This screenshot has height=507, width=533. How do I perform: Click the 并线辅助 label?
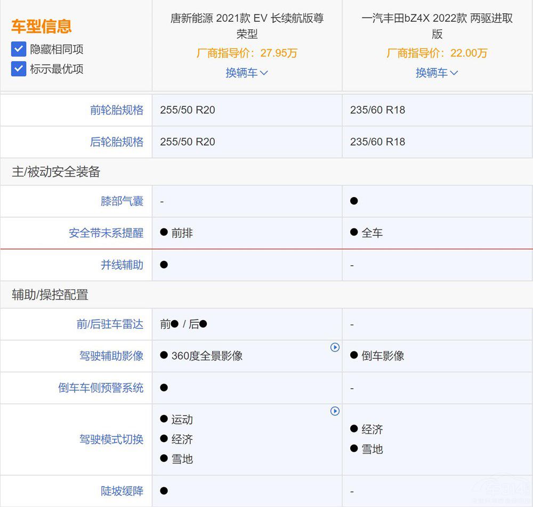pos(122,265)
